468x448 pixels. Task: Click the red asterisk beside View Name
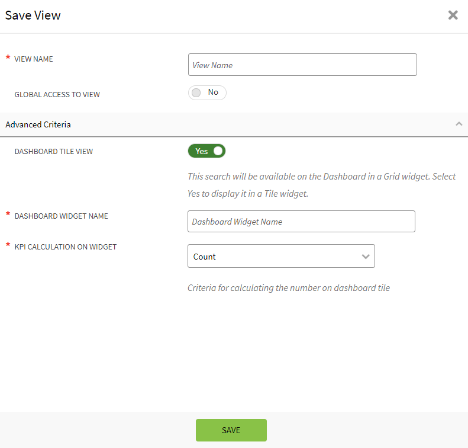tap(8, 58)
